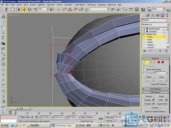Toggle MeshSmooth modifier lightbulb on/off

(x=144, y=29)
